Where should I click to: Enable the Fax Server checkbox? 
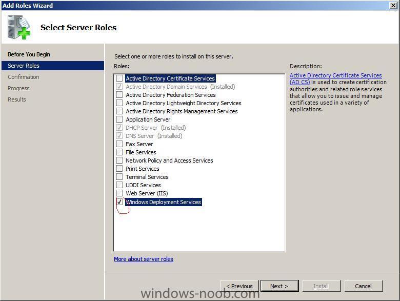tap(119, 144)
